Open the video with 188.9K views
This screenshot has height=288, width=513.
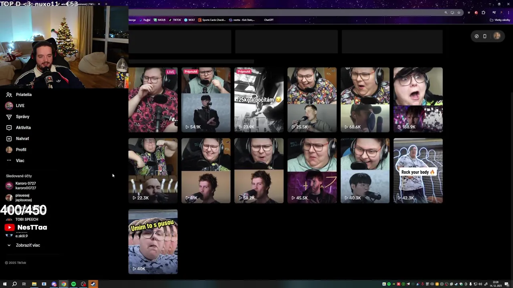pyautogui.click(x=418, y=100)
